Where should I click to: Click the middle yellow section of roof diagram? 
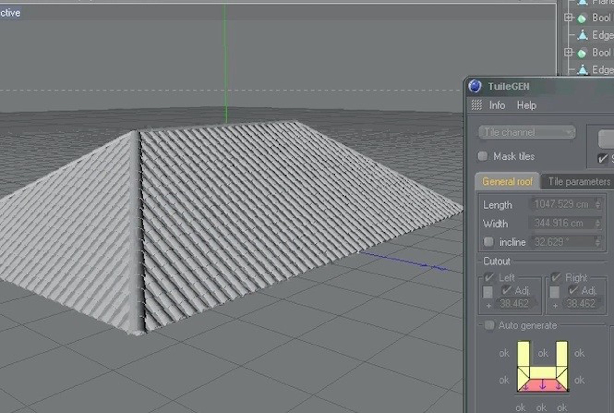pos(543,373)
